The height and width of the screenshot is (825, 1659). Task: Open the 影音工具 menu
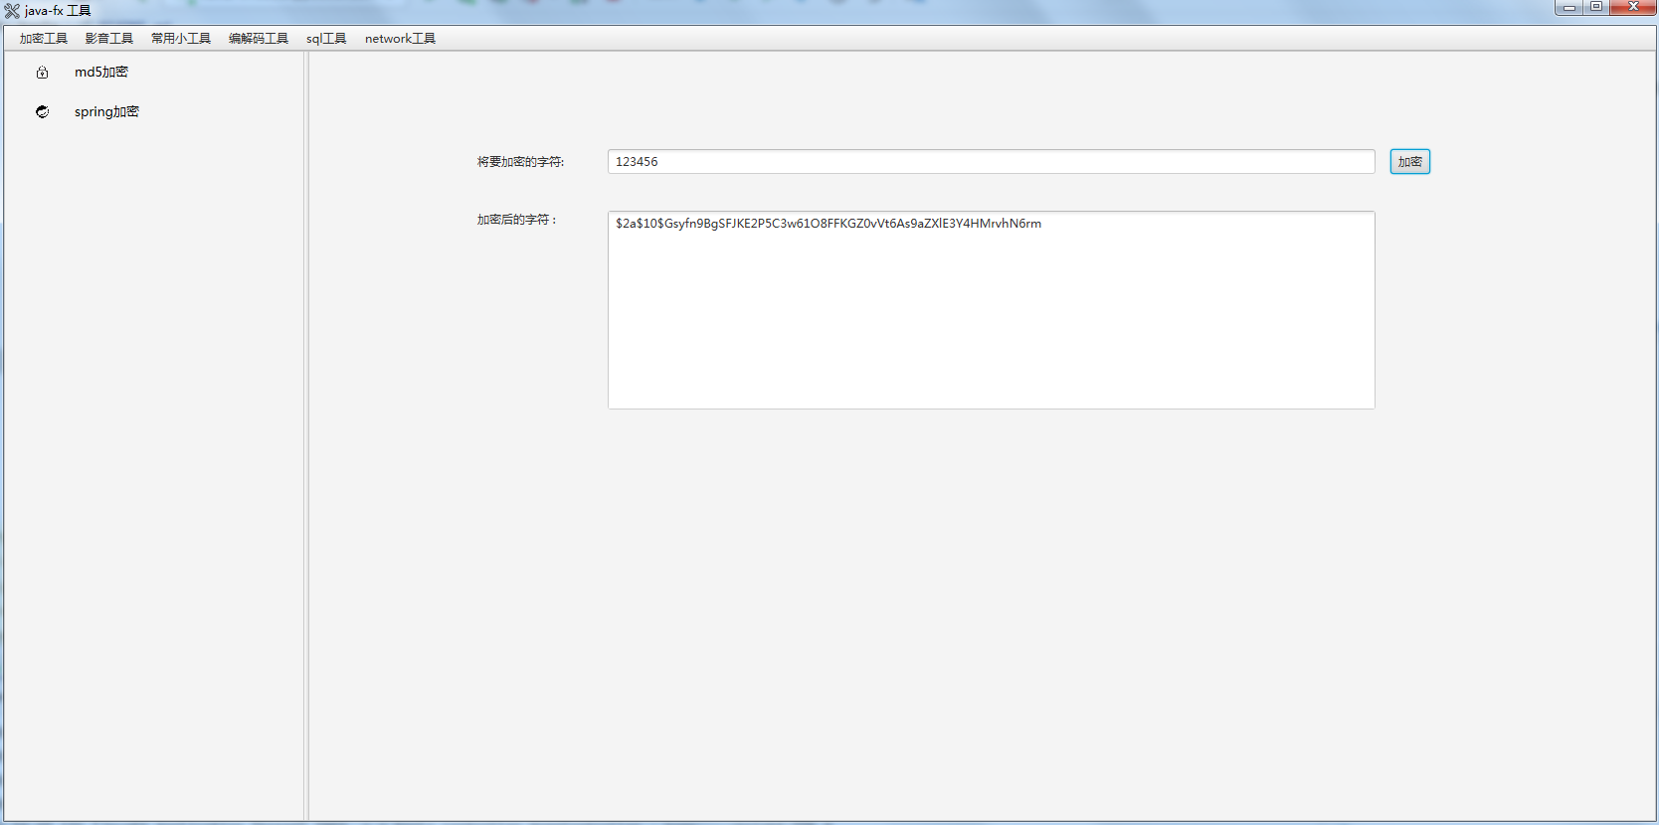109,39
